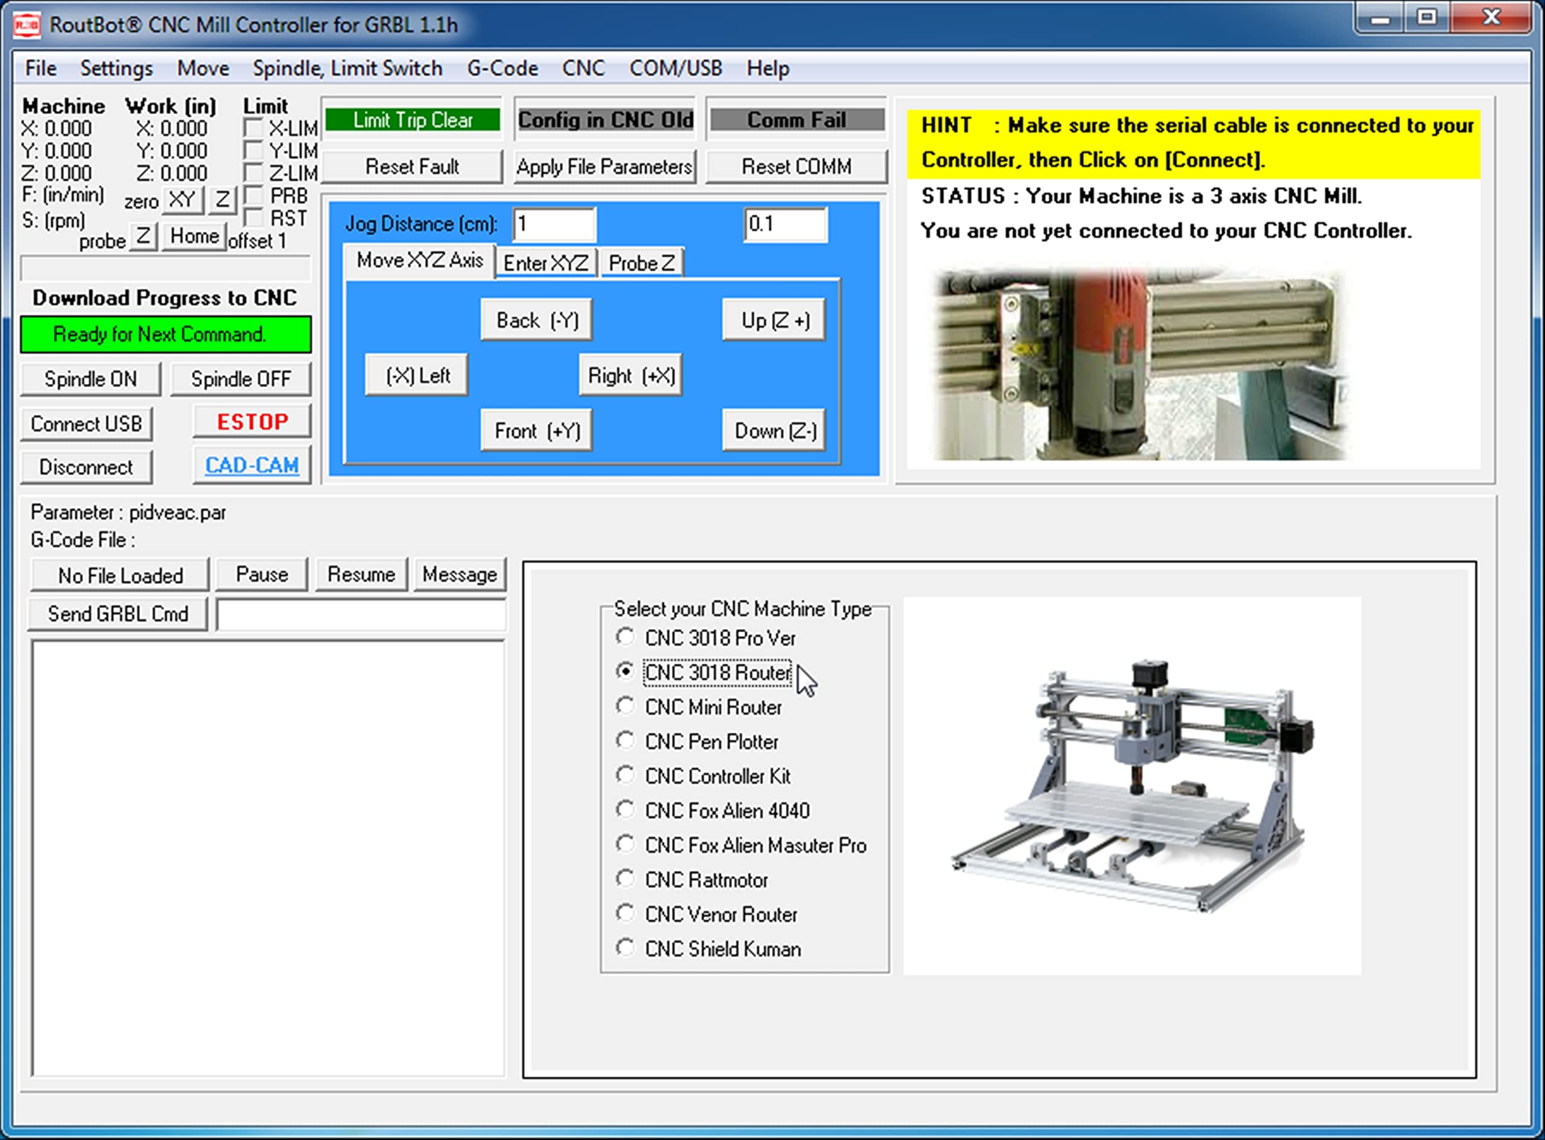The height and width of the screenshot is (1140, 1545).
Task: Click the empty G-code log text area
Action: (267, 858)
